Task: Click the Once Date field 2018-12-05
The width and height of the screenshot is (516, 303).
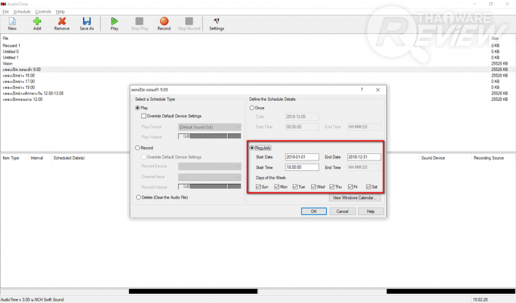Action: [302, 116]
